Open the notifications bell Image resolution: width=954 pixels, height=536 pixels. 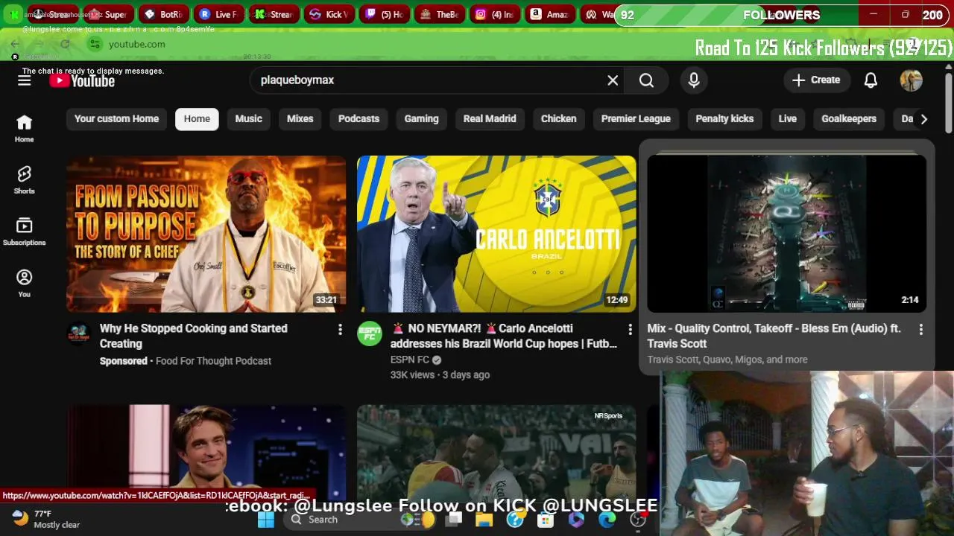point(871,80)
